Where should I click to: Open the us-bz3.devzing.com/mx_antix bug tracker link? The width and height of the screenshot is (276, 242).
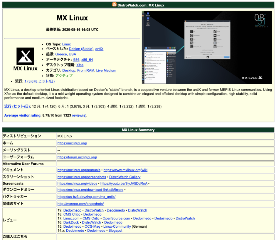point(86,197)
